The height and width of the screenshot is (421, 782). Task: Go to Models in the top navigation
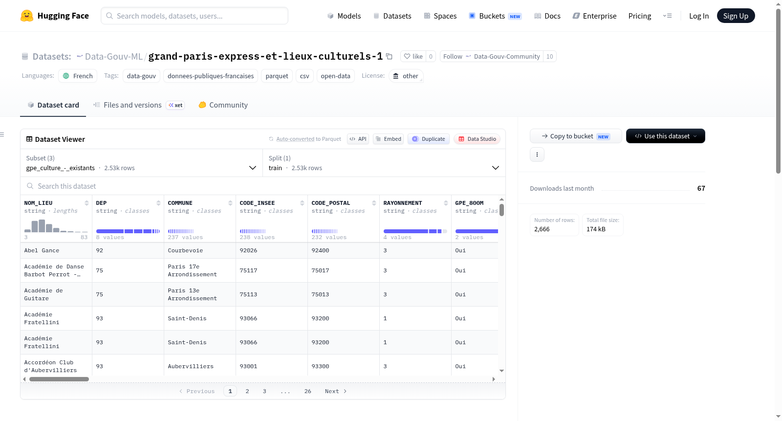[344, 16]
